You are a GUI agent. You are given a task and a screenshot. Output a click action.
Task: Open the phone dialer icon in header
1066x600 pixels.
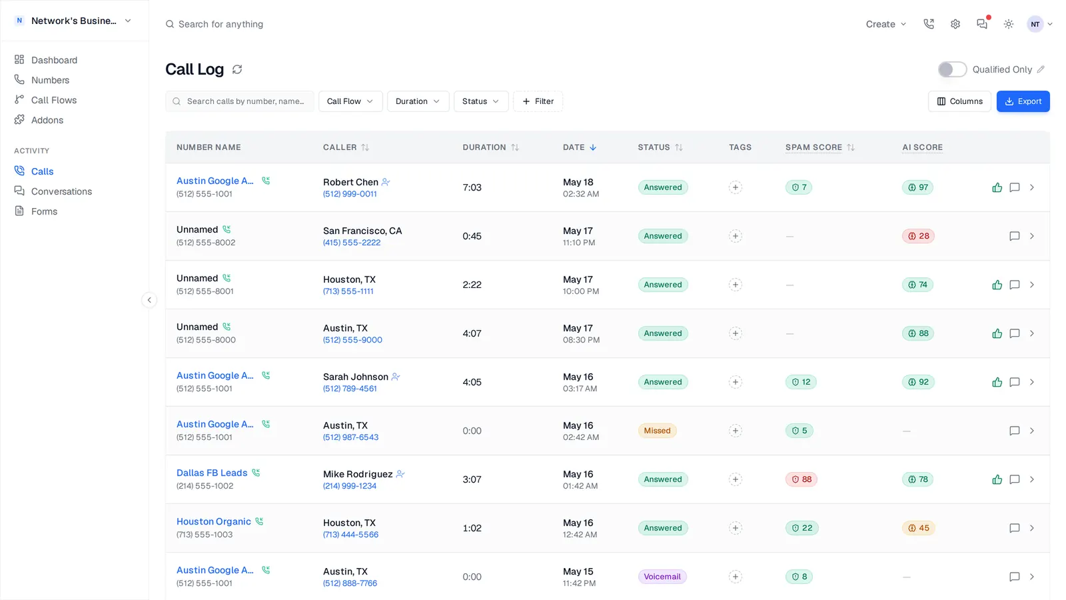click(x=929, y=24)
